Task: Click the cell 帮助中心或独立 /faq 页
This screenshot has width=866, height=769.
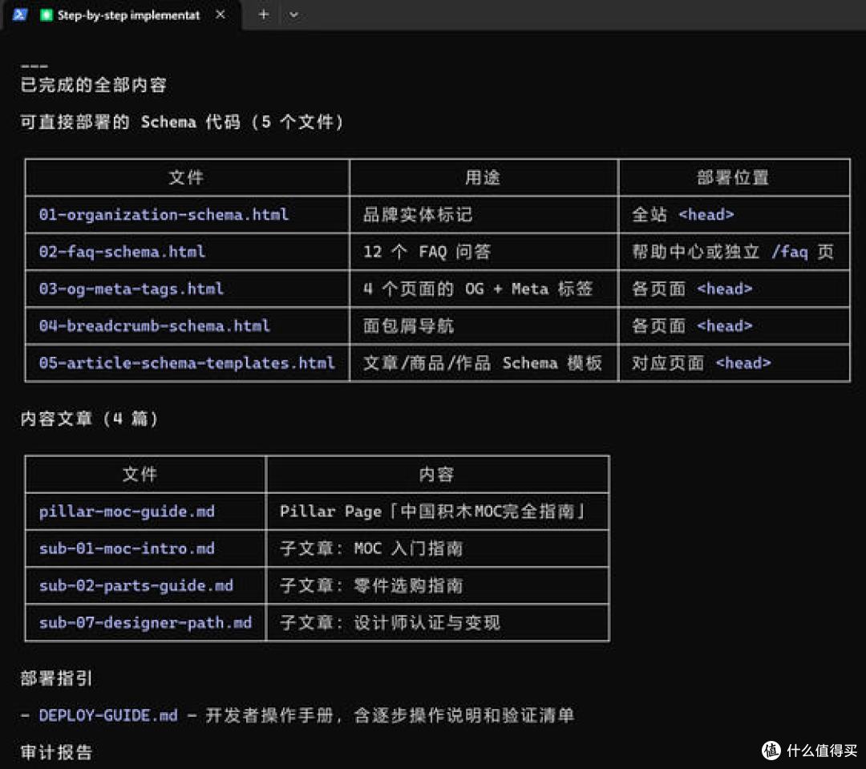Action: pos(733,252)
